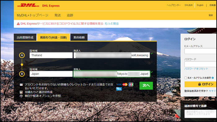This screenshot has height=122, width=217.
Task: Switch language to 日本語
Action: click(x=213, y=5)
